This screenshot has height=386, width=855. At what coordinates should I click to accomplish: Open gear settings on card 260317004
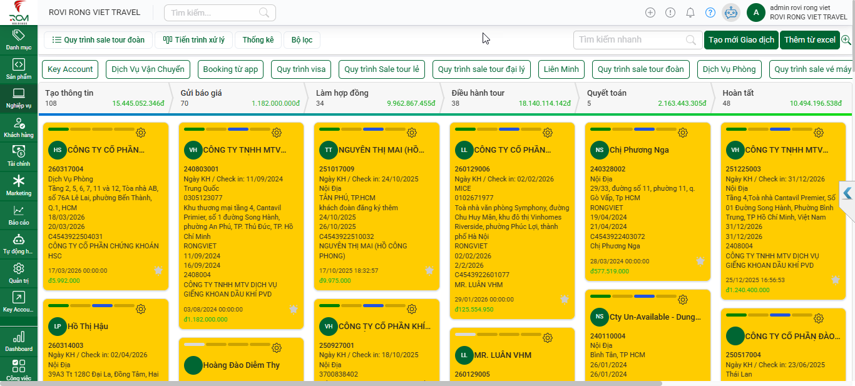pyautogui.click(x=141, y=133)
